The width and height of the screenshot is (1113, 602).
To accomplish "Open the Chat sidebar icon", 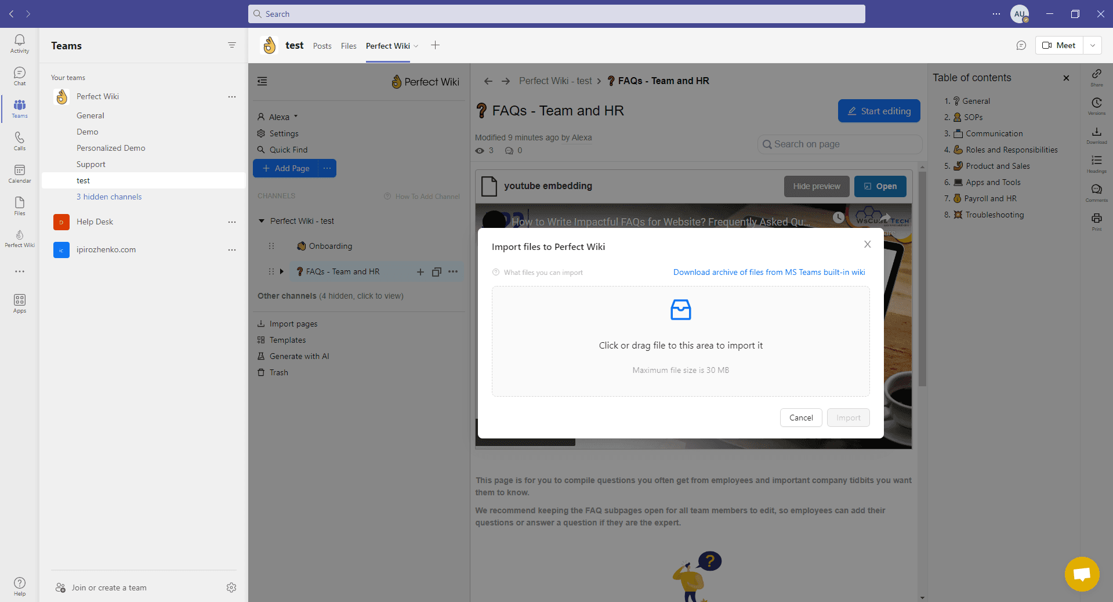I will click(x=20, y=76).
